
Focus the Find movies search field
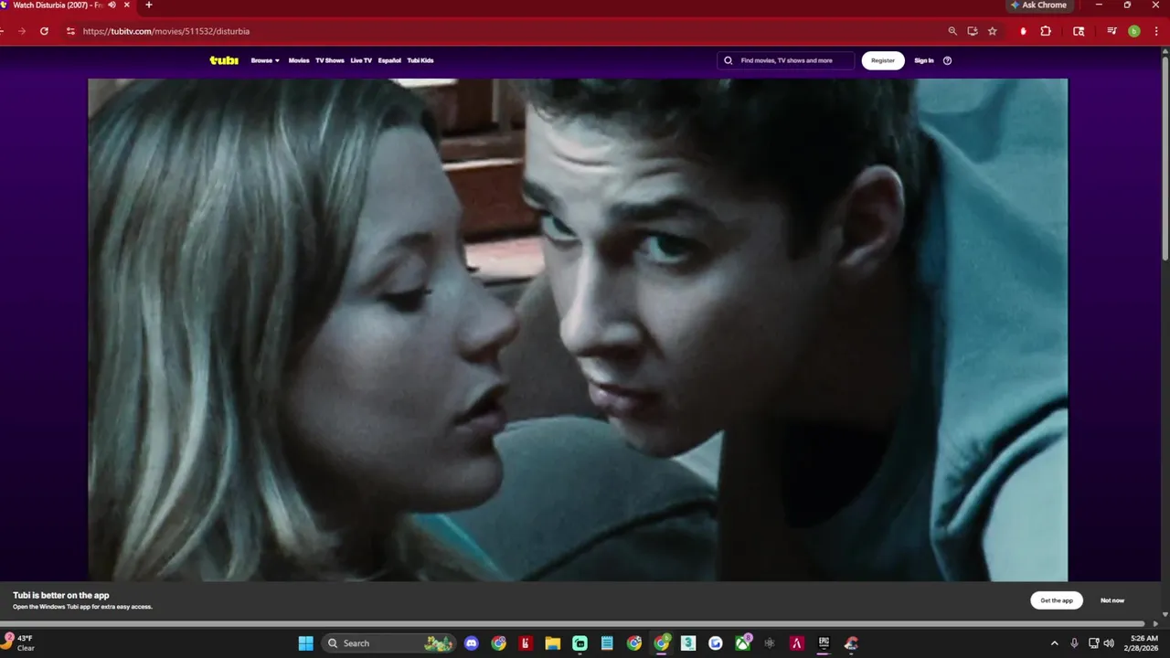coord(786,60)
